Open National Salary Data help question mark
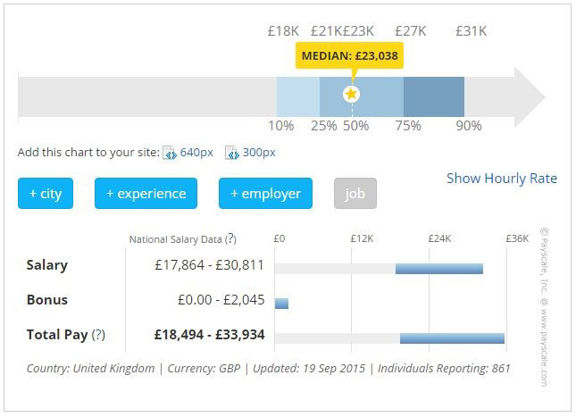 point(230,238)
